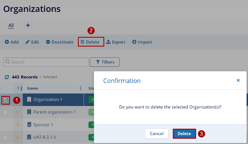Viewport: 248px width, 144px height.
Task: Confirm deletion with the Delete button
Action: [x=184, y=134]
